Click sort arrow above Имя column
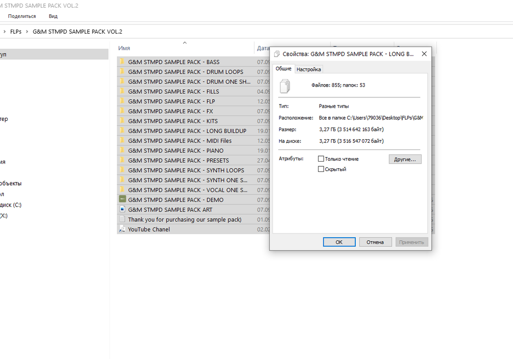This screenshot has height=359, width=513. point(185,43)
